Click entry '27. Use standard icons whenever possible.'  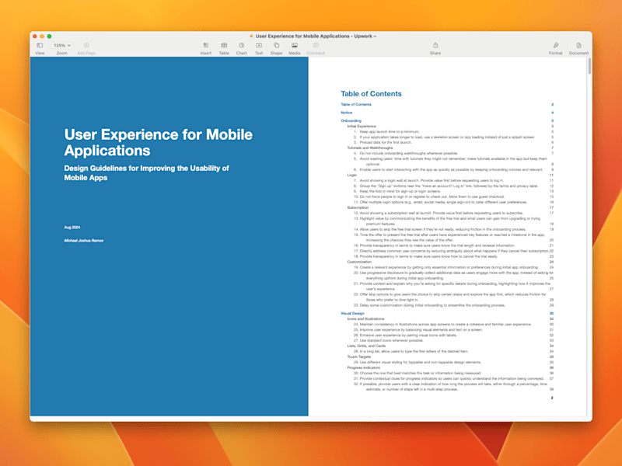click(x=388, y=340)
